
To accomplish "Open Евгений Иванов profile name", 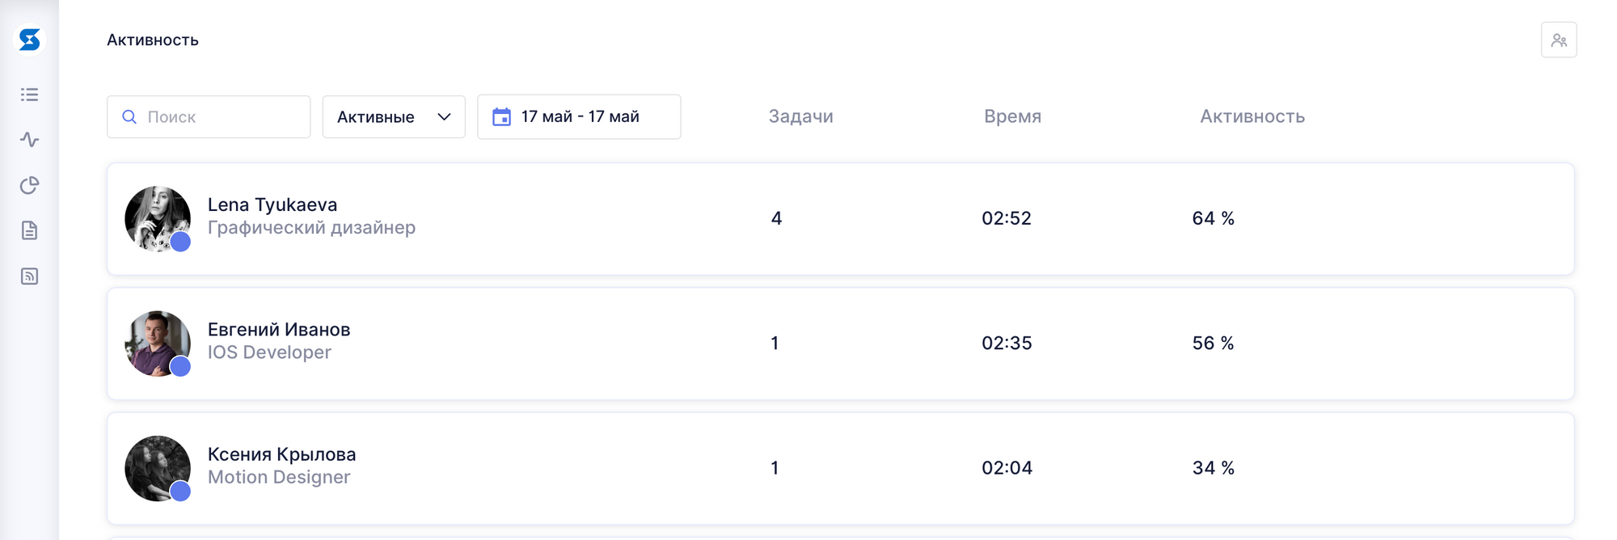I will pos(279,330).
